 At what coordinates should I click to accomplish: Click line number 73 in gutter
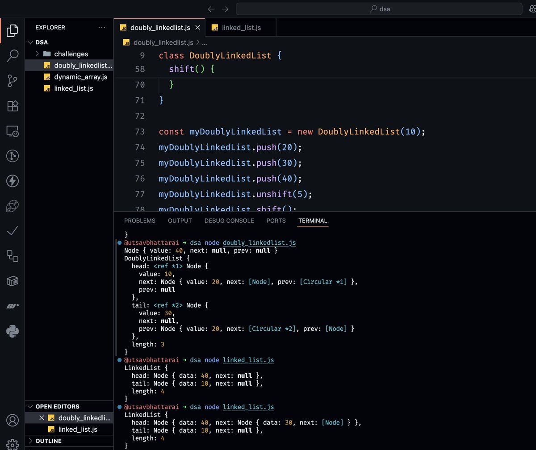click(x=139, y=132)
